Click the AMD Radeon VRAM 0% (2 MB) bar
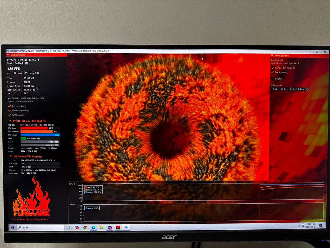 click(40, 167)
